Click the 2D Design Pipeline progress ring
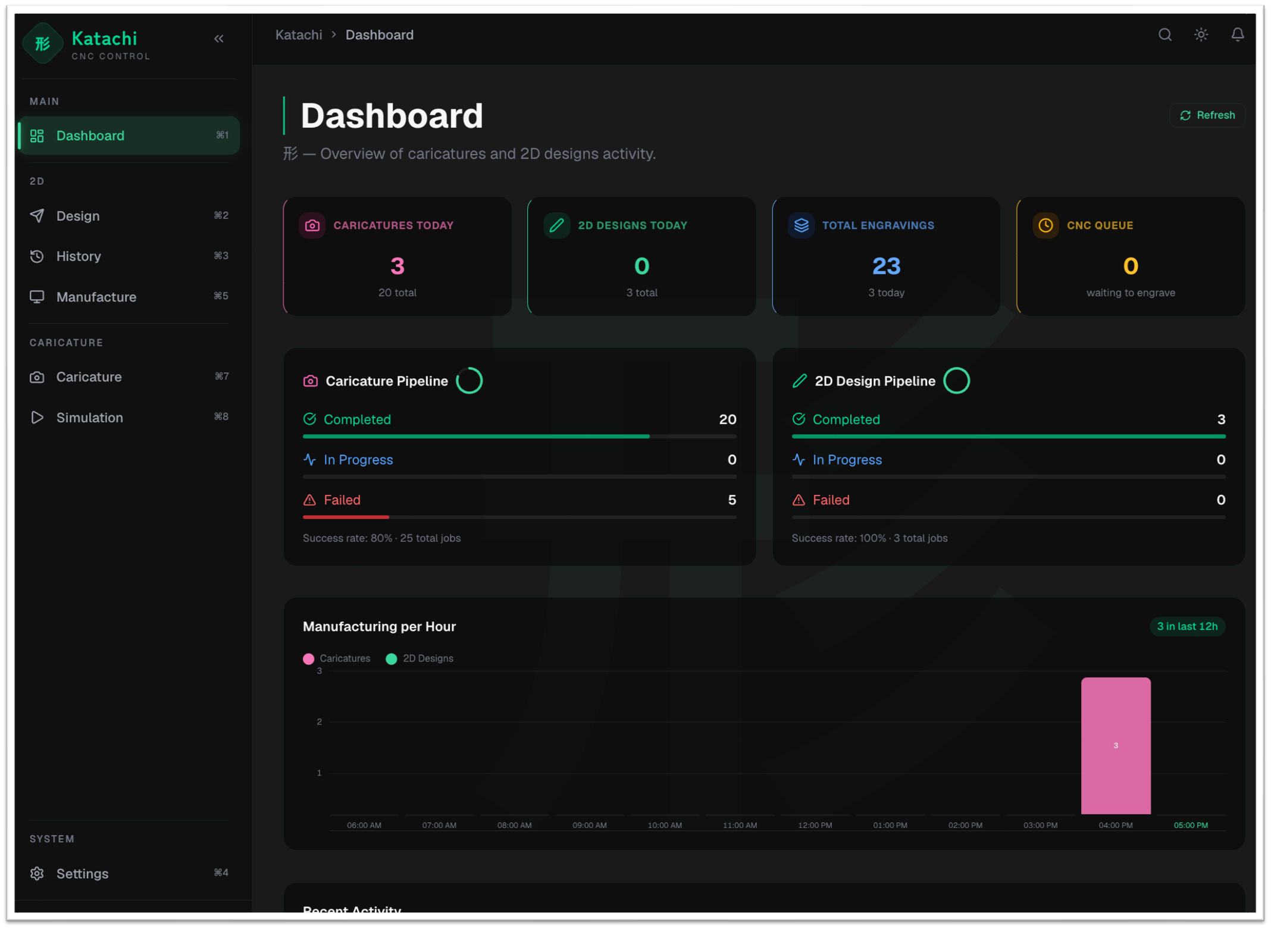 click(x=956, y=381)
